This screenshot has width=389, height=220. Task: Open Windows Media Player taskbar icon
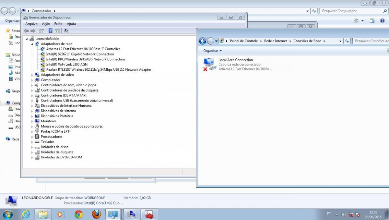click(x=61, y=214)
